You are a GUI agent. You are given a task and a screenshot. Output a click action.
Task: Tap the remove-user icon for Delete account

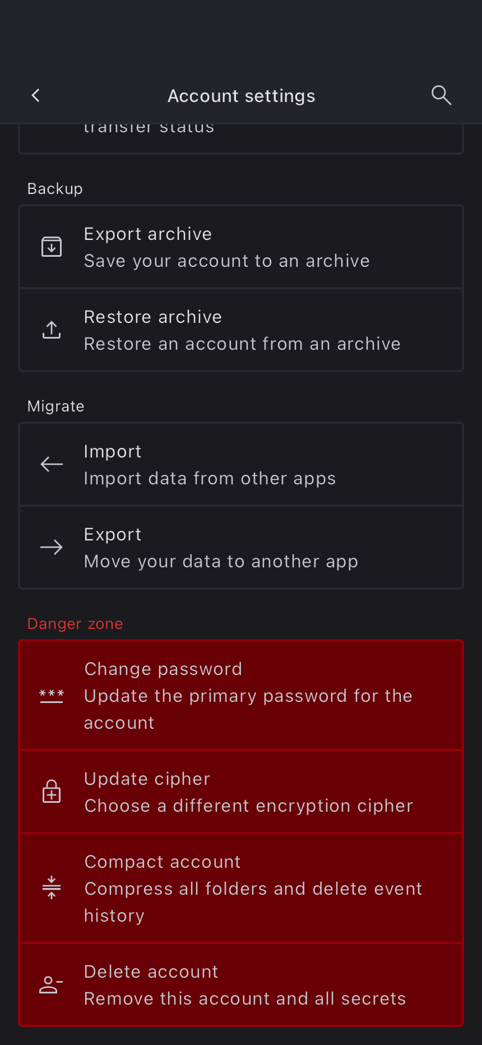click(52, 985)
